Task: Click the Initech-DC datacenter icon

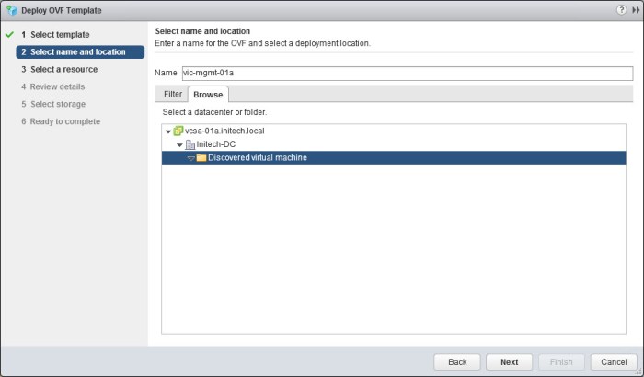Action: [x=190, y=144]
